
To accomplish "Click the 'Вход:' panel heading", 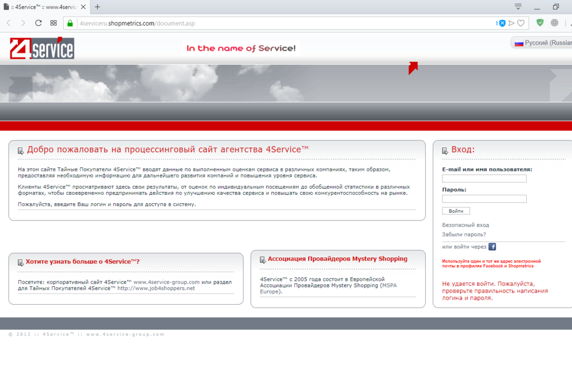I will click(x=463, y=150).
